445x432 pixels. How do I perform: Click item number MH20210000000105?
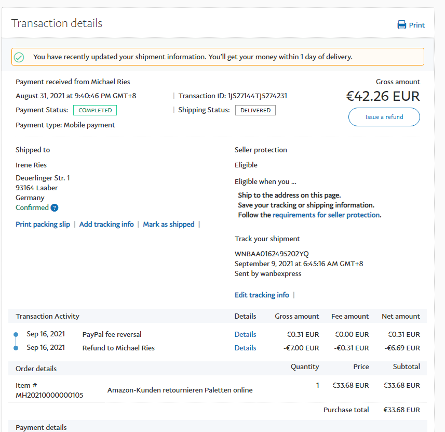coord(49,395)
